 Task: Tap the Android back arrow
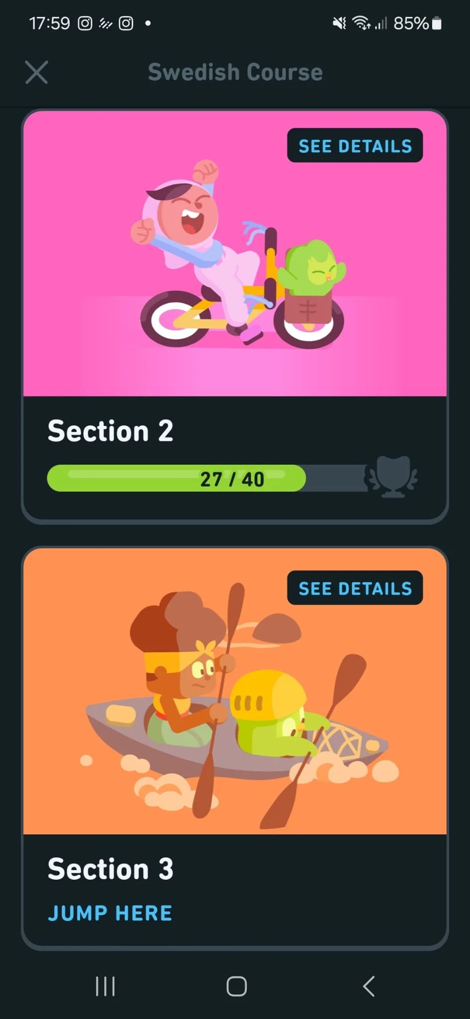(x=369, y=986)
